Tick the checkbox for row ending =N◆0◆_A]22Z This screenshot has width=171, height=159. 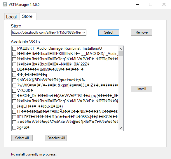(14, 64)
